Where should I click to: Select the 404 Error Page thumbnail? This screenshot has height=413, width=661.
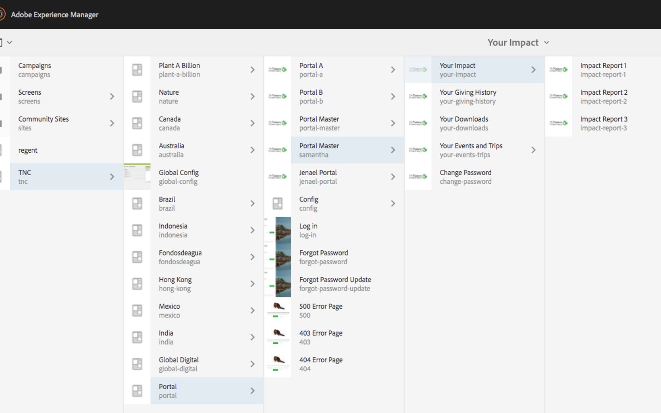[278, 364]
